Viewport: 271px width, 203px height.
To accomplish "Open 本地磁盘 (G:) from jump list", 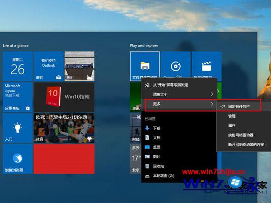I will coord(179,176).
